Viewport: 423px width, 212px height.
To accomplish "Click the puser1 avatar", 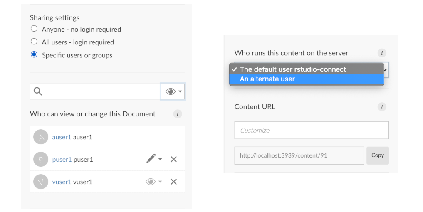I will [x=41, y=159].
